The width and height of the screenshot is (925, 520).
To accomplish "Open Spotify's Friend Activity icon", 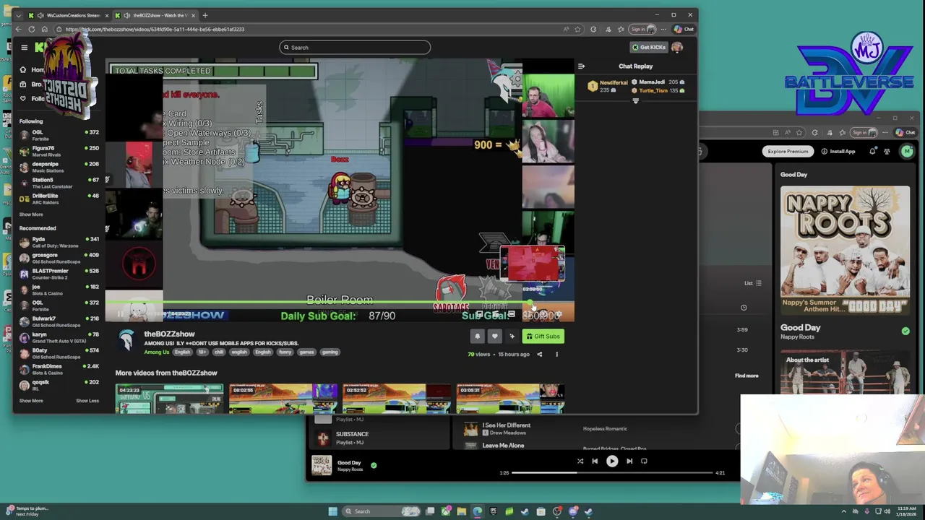I will (887, 151).
